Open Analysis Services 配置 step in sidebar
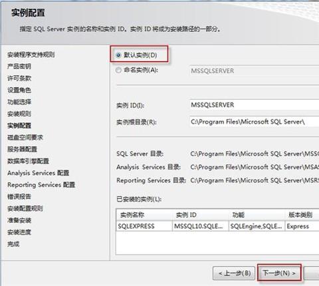This screenshot has height=286, width=319. point(39,173)
